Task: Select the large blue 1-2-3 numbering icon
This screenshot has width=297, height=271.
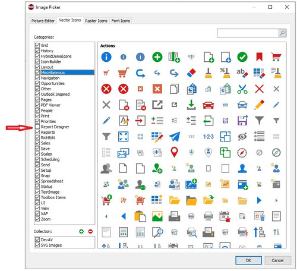Action: [208, 137]
